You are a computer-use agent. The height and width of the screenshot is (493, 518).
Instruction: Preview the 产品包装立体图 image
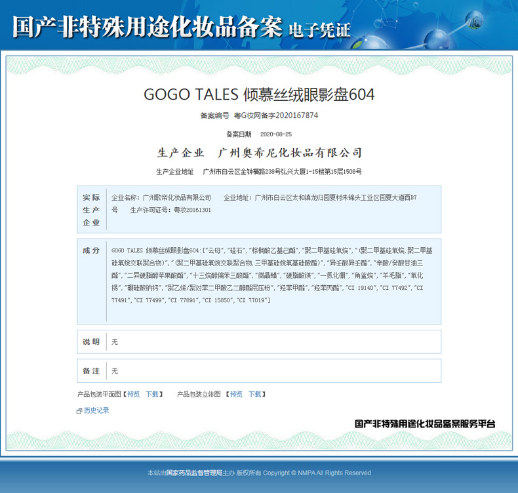pos(236,394)
